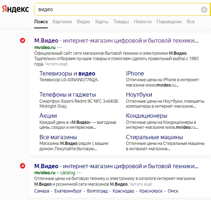211x200 pixels.
Task: Open the Товары tab
Action: pyautogui.click(x=121, y=21)
